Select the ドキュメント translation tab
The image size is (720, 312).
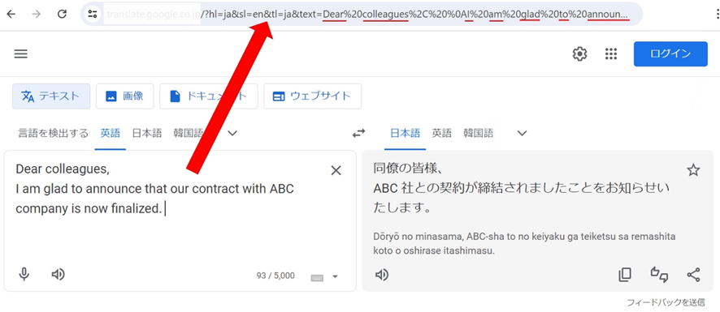[209, 96]
